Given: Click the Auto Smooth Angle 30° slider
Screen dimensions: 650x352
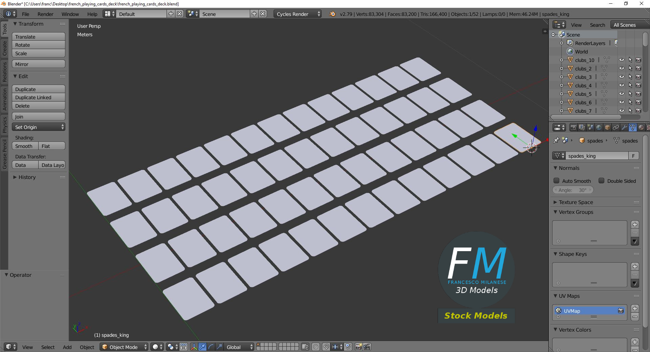Looking at the screenshot, I should tap(573, 190).
